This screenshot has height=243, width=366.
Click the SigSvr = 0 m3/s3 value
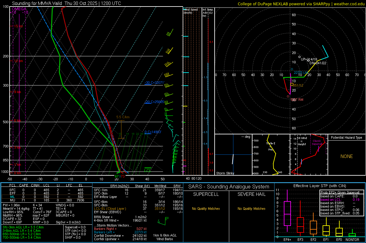[68, 222]
